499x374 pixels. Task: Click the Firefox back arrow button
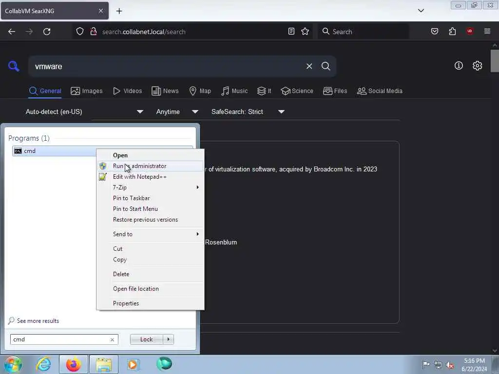[12, 32]
